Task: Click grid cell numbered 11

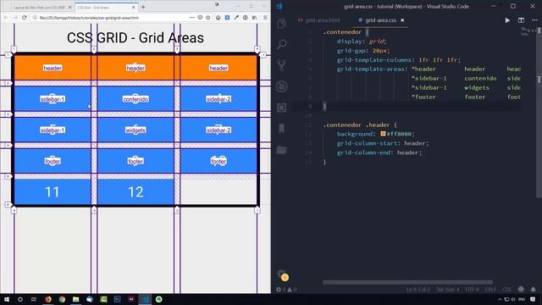Action: [x=53, y=191]
